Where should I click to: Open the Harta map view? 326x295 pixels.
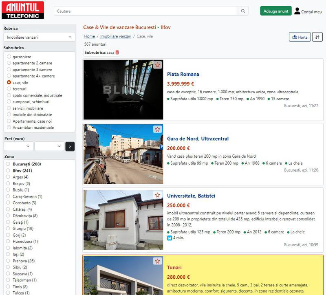tap(300, 37)
